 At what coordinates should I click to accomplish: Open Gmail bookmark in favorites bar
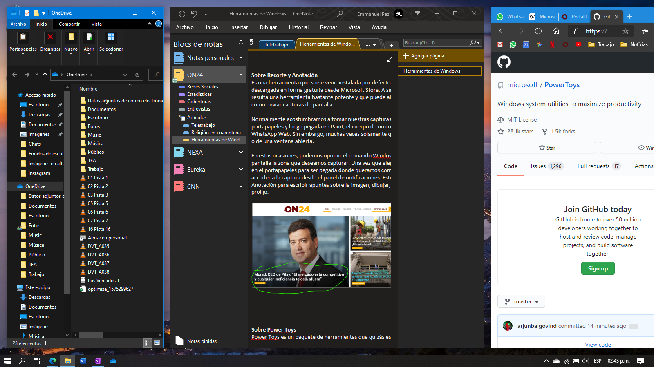pyautogui.click(x=500, y=44)
